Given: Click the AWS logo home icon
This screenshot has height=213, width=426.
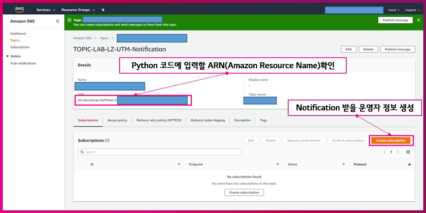Looking at the screenshot, I should pos(19,9).
